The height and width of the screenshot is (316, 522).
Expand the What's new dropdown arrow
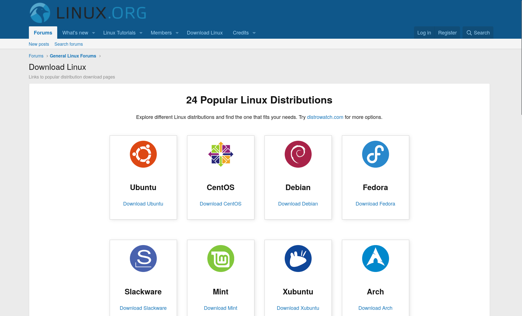[x=94, y=33]
